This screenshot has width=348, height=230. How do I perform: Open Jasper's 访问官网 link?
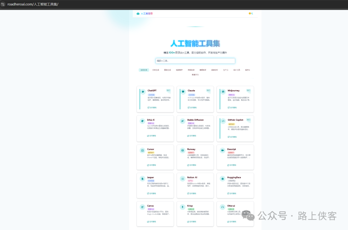(x=151, y=193)
